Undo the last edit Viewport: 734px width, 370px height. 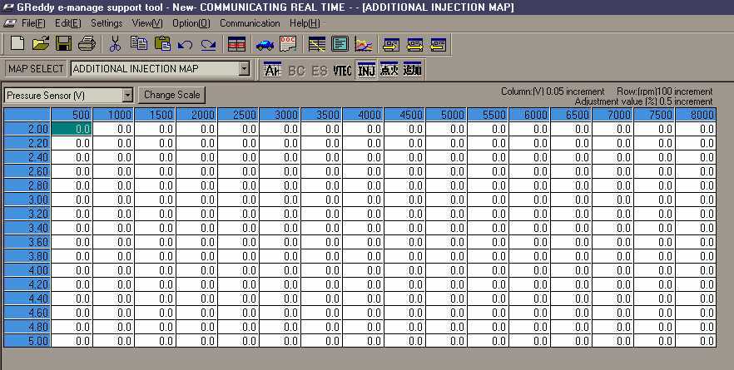click(185, 45)
